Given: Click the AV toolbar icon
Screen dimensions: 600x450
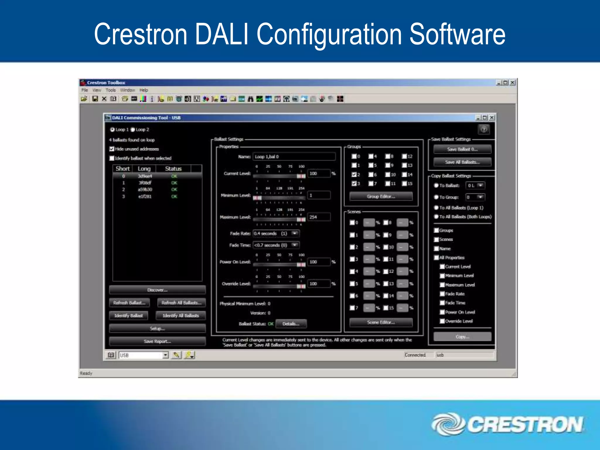Looking at the screenshot, I should point(277,99).
